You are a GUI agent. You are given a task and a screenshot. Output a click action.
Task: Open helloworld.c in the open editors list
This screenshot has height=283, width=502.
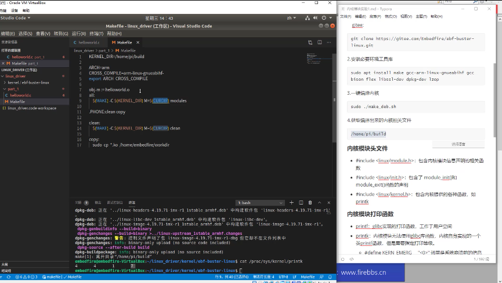tap(23, 57)
